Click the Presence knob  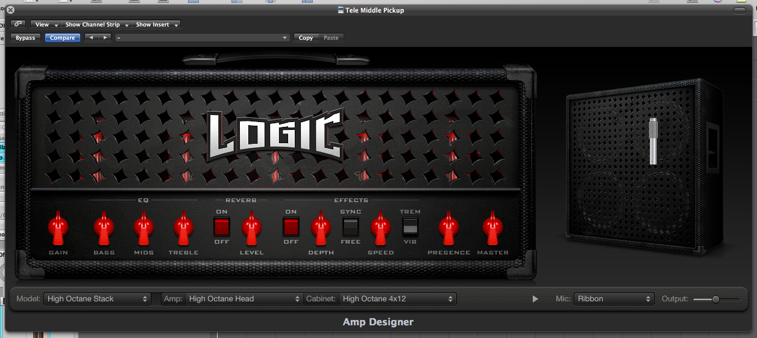(x=448, y=227)
